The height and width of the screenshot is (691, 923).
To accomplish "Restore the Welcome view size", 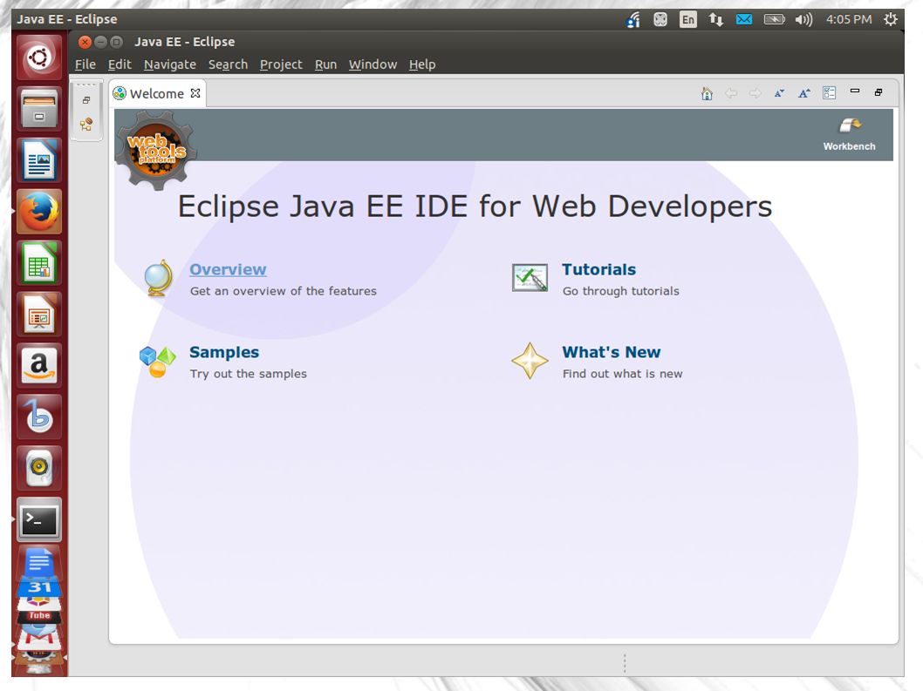I will point(879,91).
